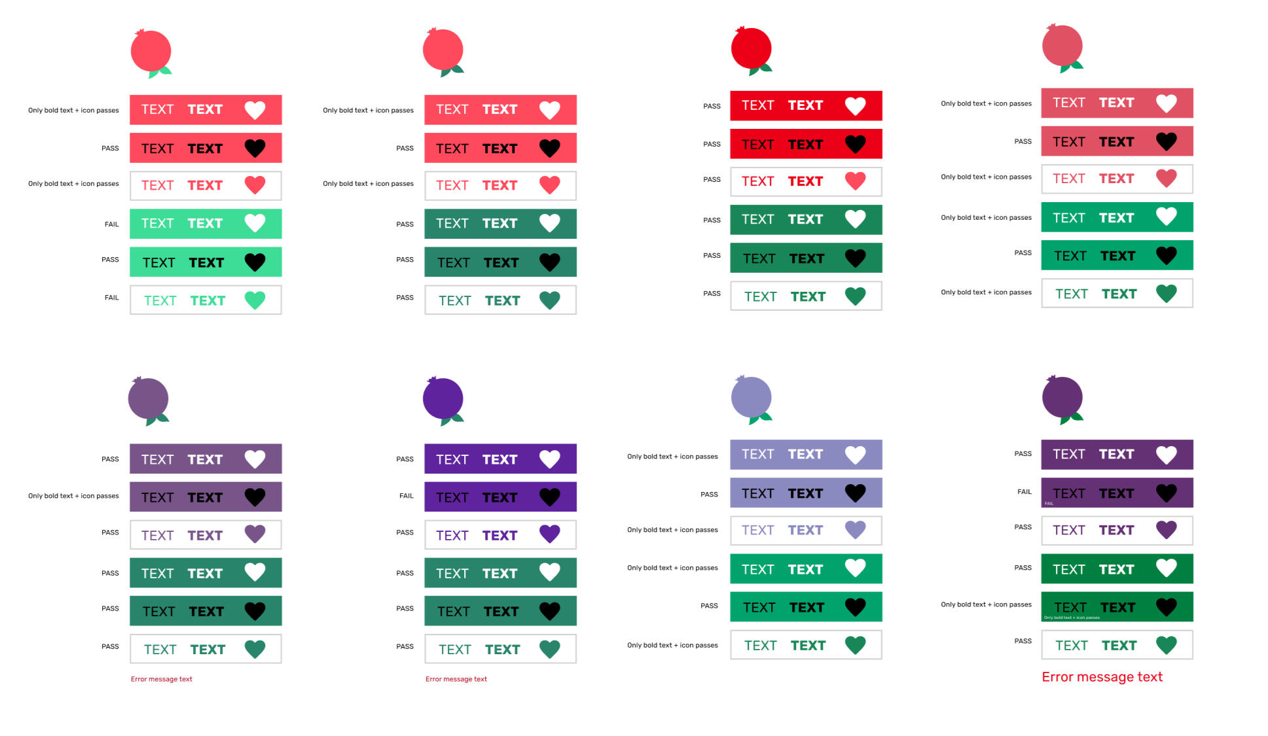Click the vivid violet heart in outlined button

click(549, 534)
